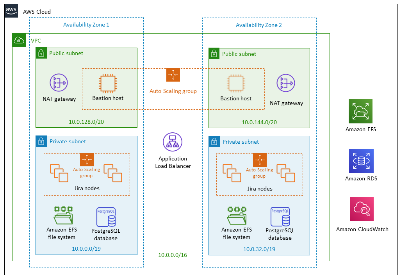
Task: Click the "PostgreSQL database" label in Zone 1
Action: click(x=106, y=235)
